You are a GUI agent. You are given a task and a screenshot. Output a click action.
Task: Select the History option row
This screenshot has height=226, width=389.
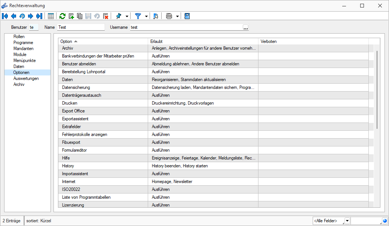click(213, 166)
